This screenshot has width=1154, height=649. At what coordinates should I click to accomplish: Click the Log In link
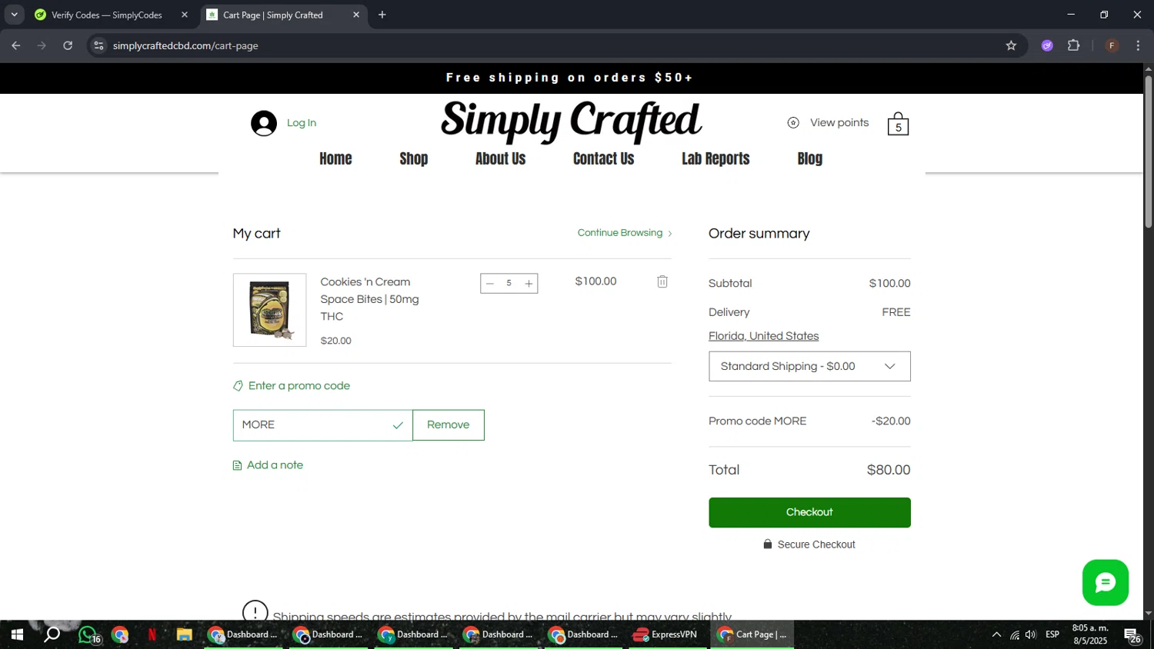tap(302, 123)
